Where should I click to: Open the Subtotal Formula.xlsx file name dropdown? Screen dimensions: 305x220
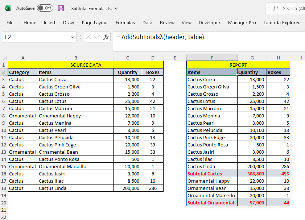(116, 8)
